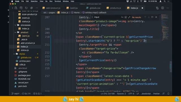
Task: Click UTF-8 encoding in status bar
Action: pos(131,93)
